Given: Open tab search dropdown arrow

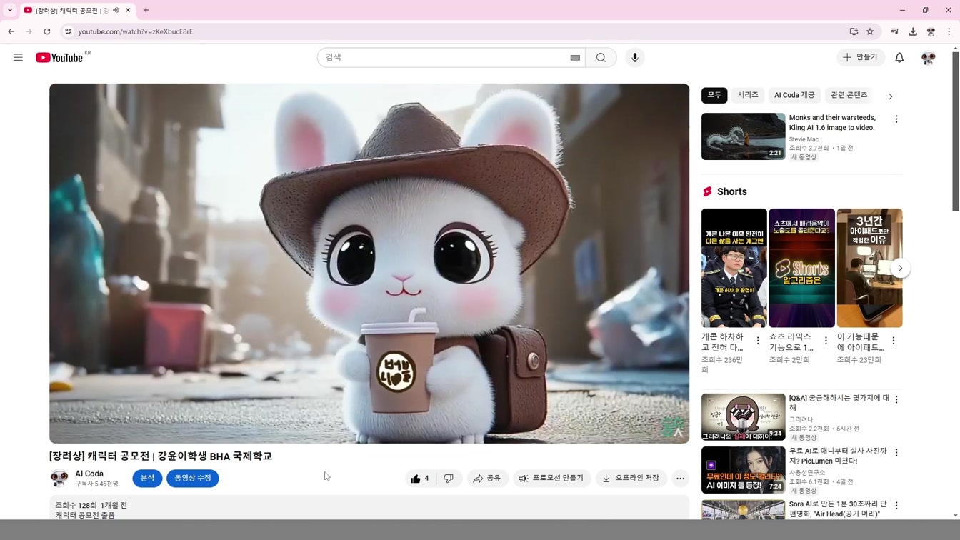Looking at the screenshot, I should click(x=10, y=10).
